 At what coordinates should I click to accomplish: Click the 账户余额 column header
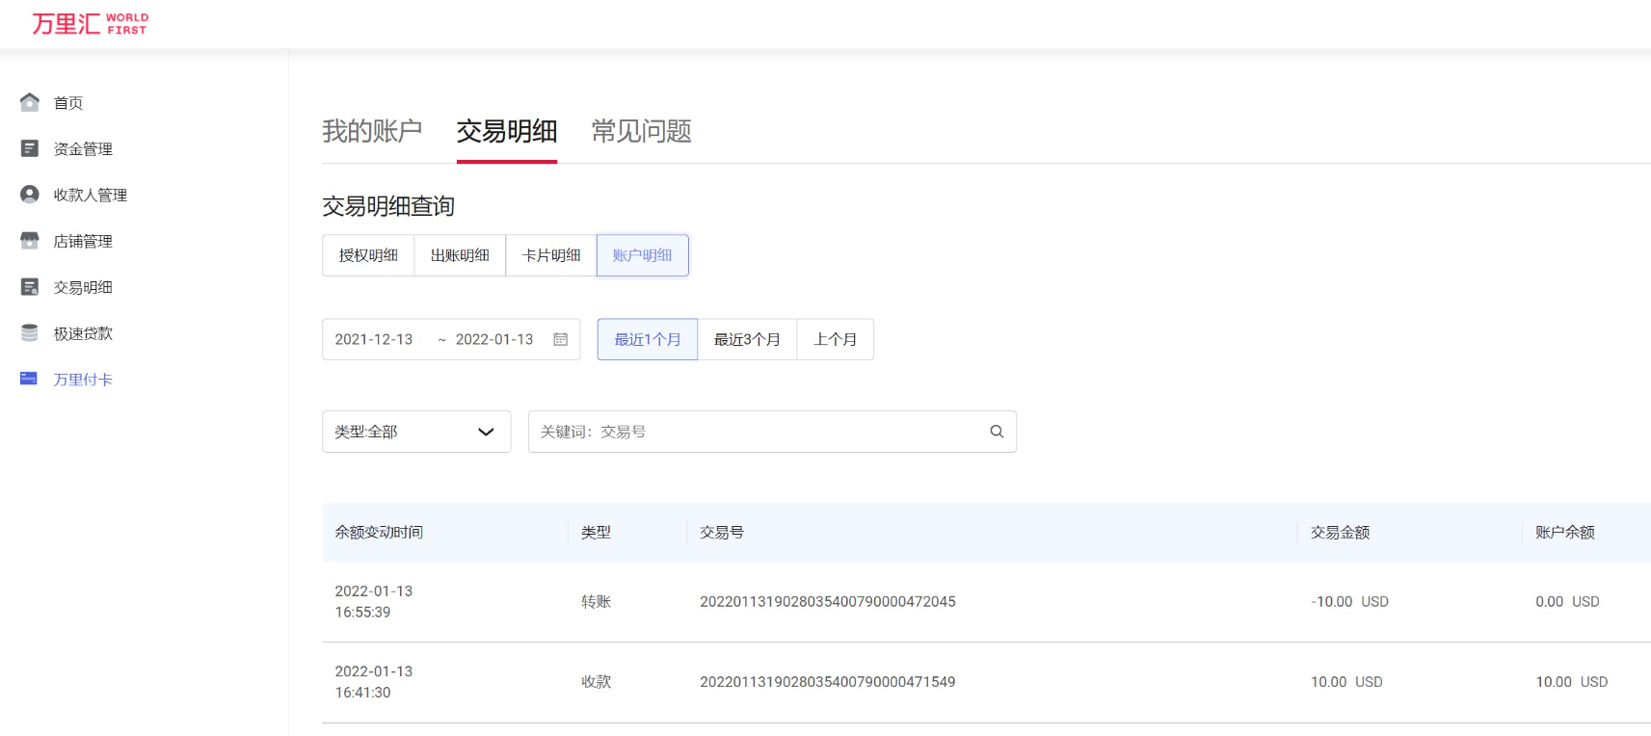point(1565,532)
